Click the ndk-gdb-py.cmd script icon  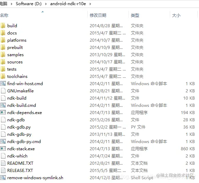point(3,141)
